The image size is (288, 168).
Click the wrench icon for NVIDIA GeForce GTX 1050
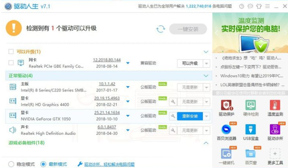click(173, 116)
